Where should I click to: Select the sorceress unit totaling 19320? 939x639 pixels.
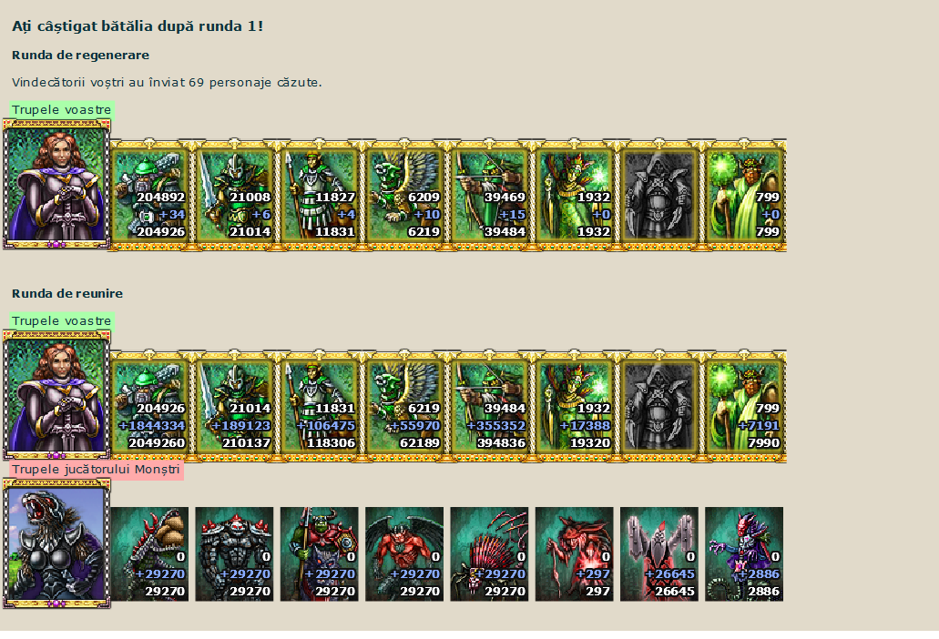[575, 407]
